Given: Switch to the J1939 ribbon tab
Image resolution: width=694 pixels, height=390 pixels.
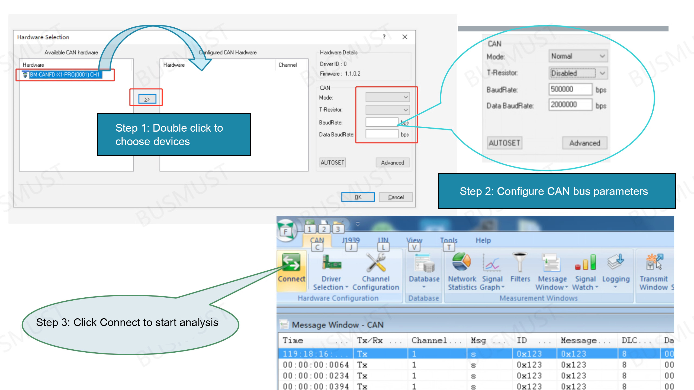Looking at the screenshot, I should [x=351, y=240].
